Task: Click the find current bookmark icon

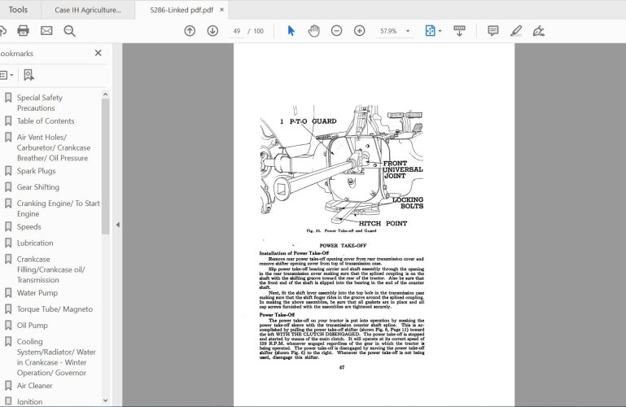Action: (28, 75)
